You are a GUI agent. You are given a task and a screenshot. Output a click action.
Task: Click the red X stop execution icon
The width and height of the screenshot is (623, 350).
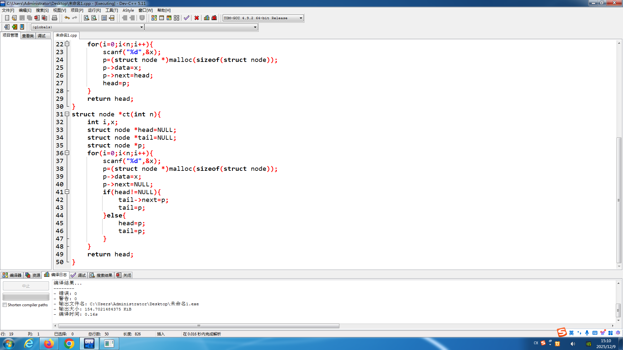tap(197, 18)
